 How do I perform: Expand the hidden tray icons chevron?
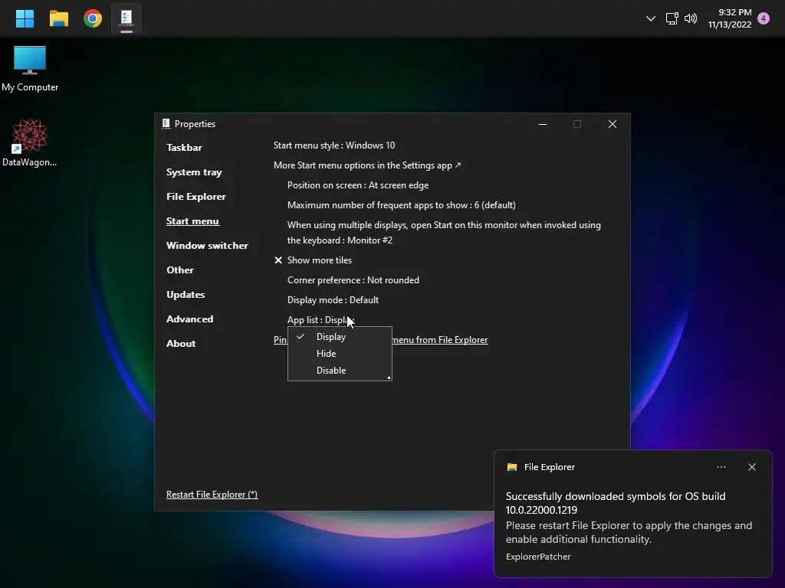coord(650,18)
